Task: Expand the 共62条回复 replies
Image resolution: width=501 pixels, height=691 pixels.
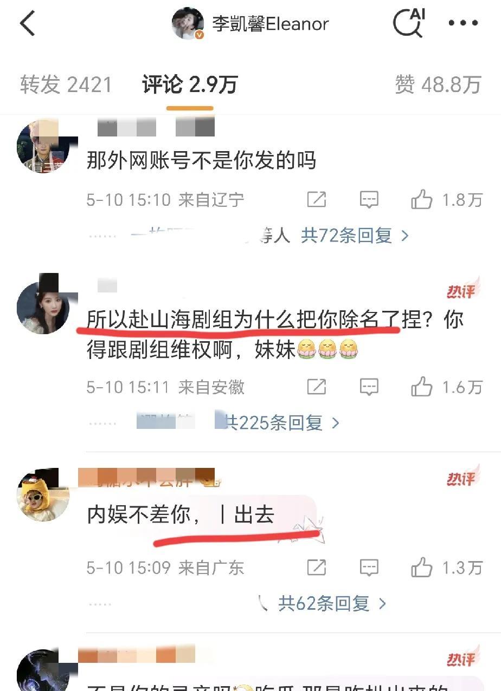Action: coord(332,603)
